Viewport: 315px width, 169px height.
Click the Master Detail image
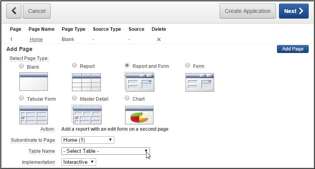pos(87,115)
